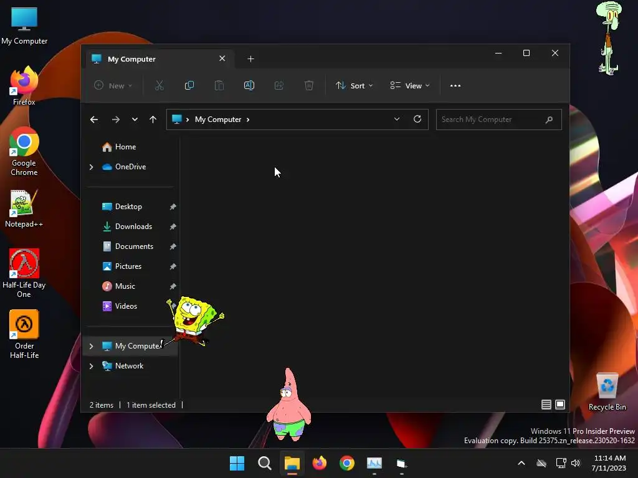Go back with the left arrow
The height and width of the screenshot is (478, 638).
(94, 119)
